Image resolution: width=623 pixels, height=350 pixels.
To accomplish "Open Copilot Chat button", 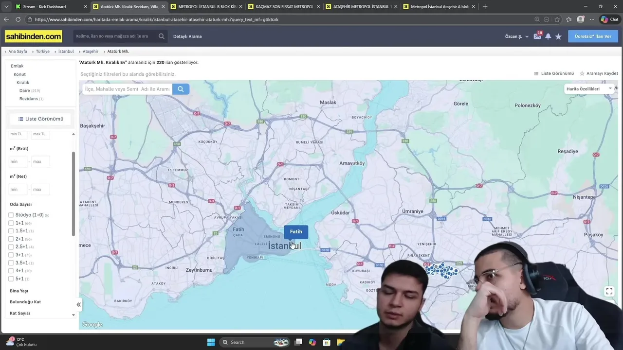I will pos(610,19).
